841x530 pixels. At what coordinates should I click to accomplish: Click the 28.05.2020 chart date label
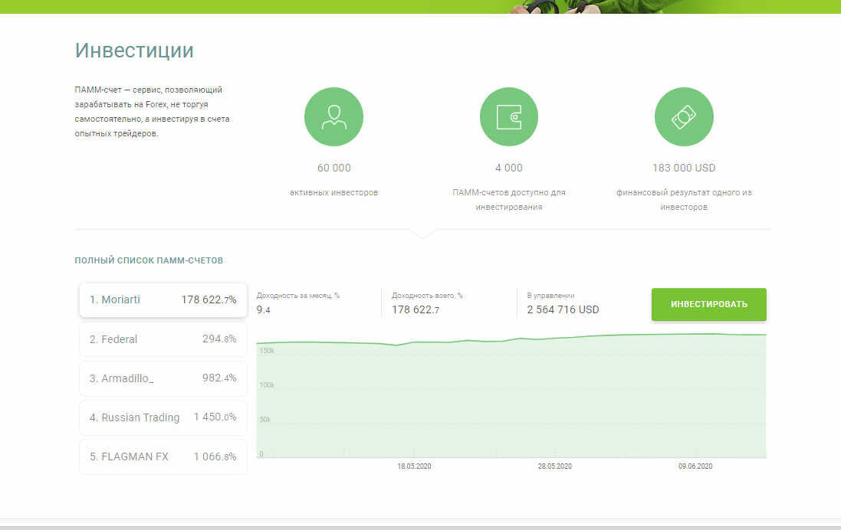pyautogui.click(x=554, y=466)
